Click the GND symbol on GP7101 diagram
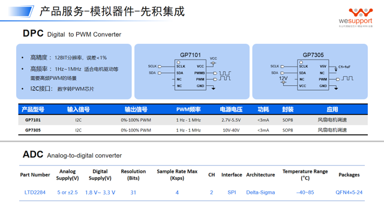 point(214,88)
